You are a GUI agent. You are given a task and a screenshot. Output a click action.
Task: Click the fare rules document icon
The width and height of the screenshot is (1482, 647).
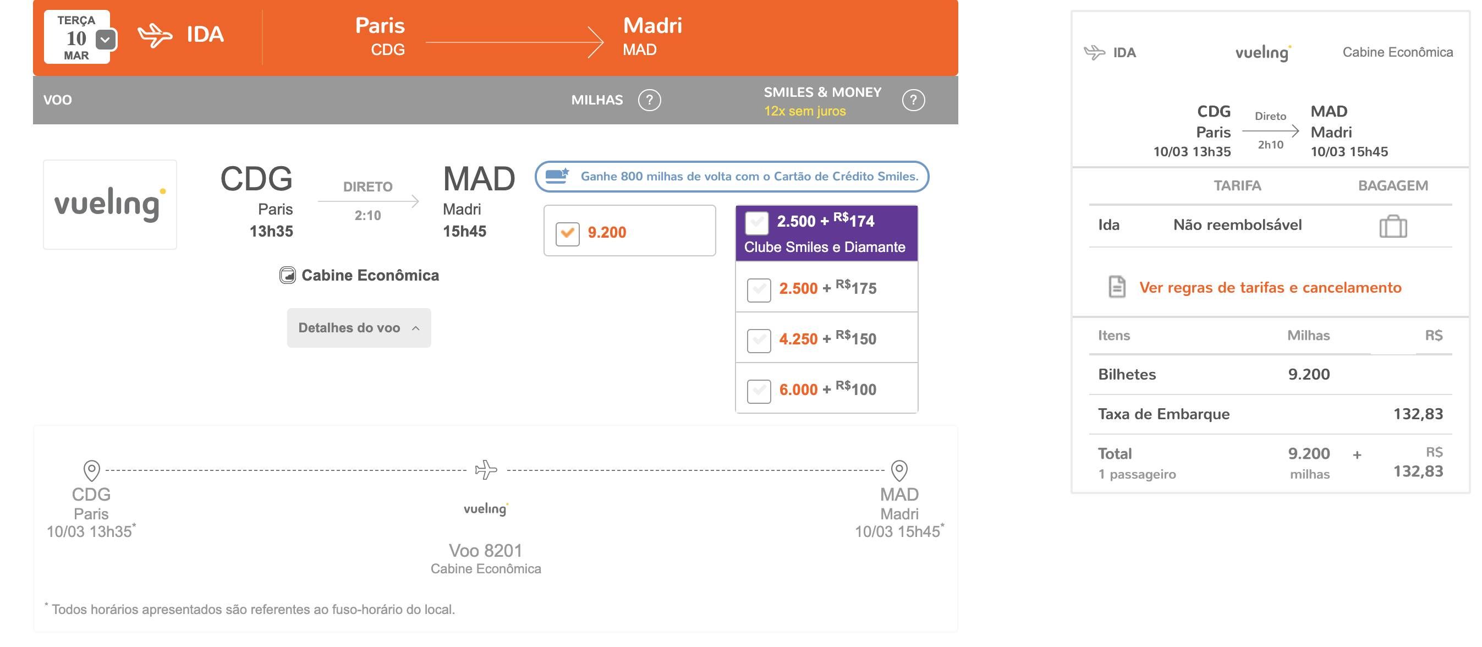[x=1117, y=287]
